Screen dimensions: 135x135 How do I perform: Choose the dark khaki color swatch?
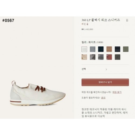pos(117,57)
